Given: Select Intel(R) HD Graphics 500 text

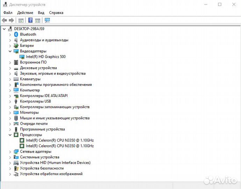Looking at the screenshot, I should click(x=46, y=57).
